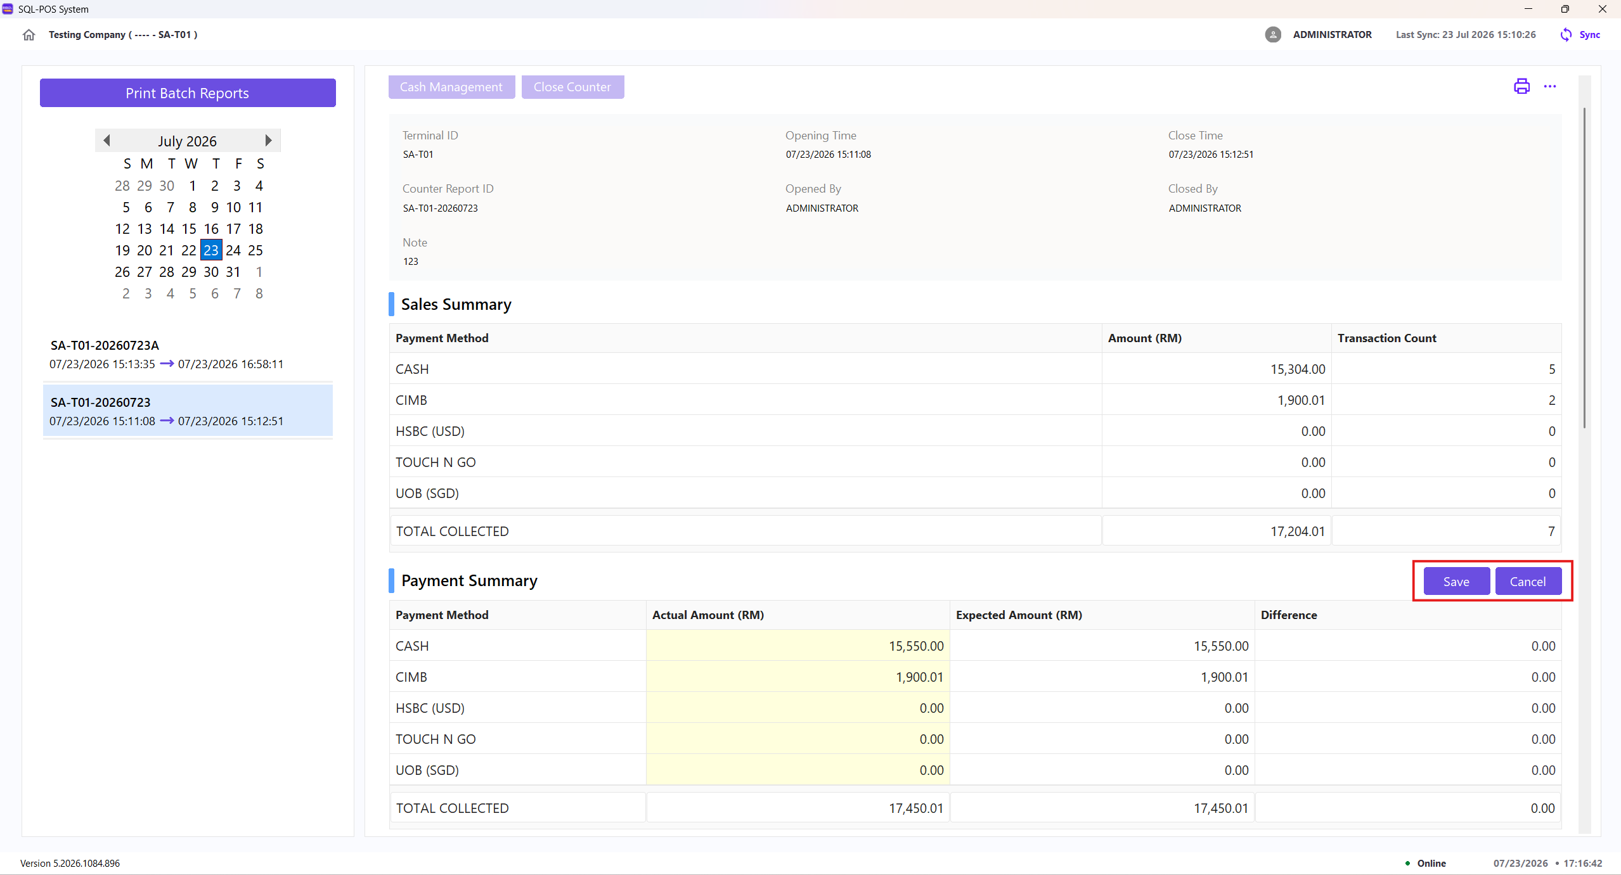Click the Close Counter button
This screenshot has width=1621, height=875.
pos(572,87)
